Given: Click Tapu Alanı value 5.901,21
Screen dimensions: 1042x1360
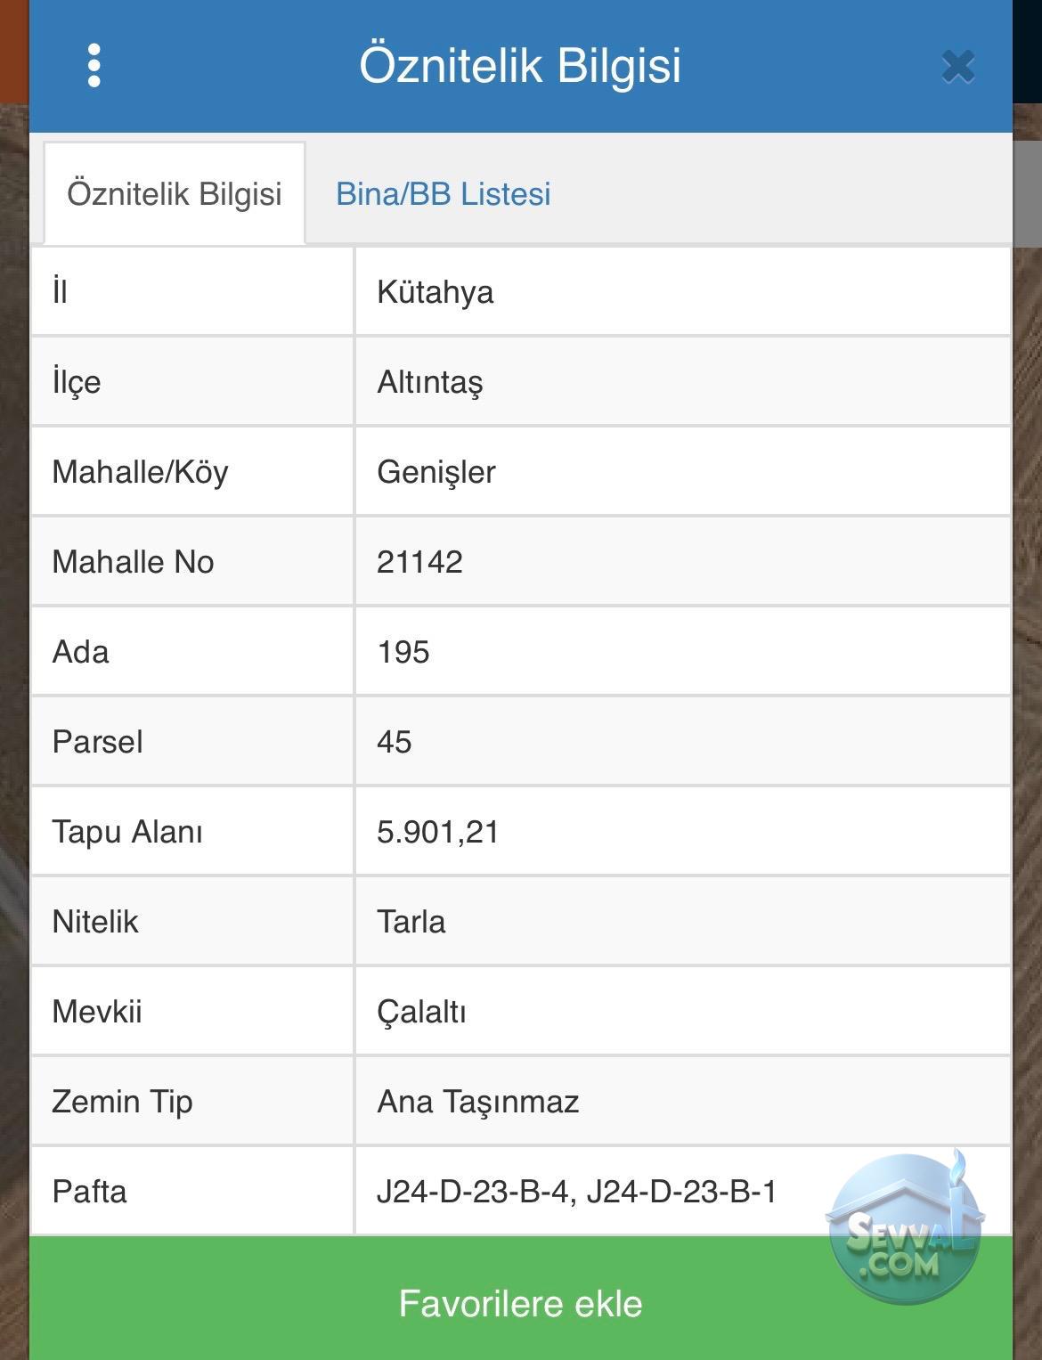Looking at the screenshot, I should pos(438,832).
